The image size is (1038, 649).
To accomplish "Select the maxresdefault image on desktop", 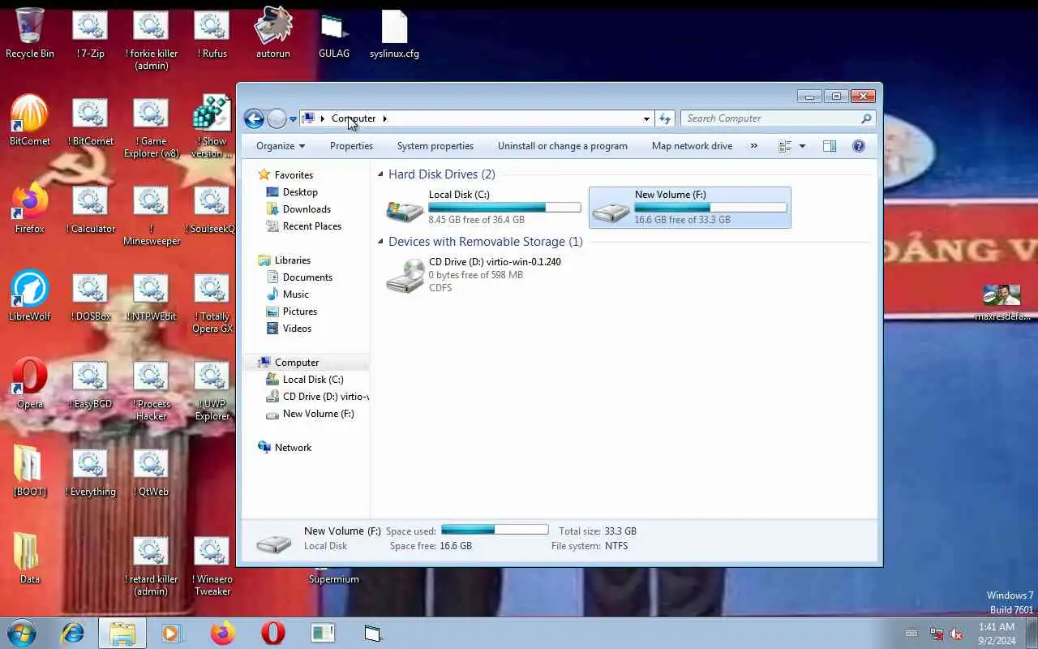I will 1003,303.
